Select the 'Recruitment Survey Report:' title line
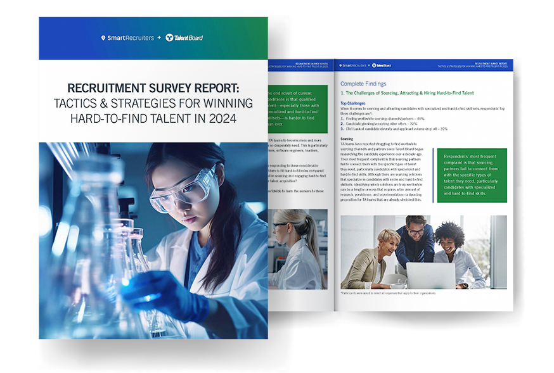 (153, 88)
